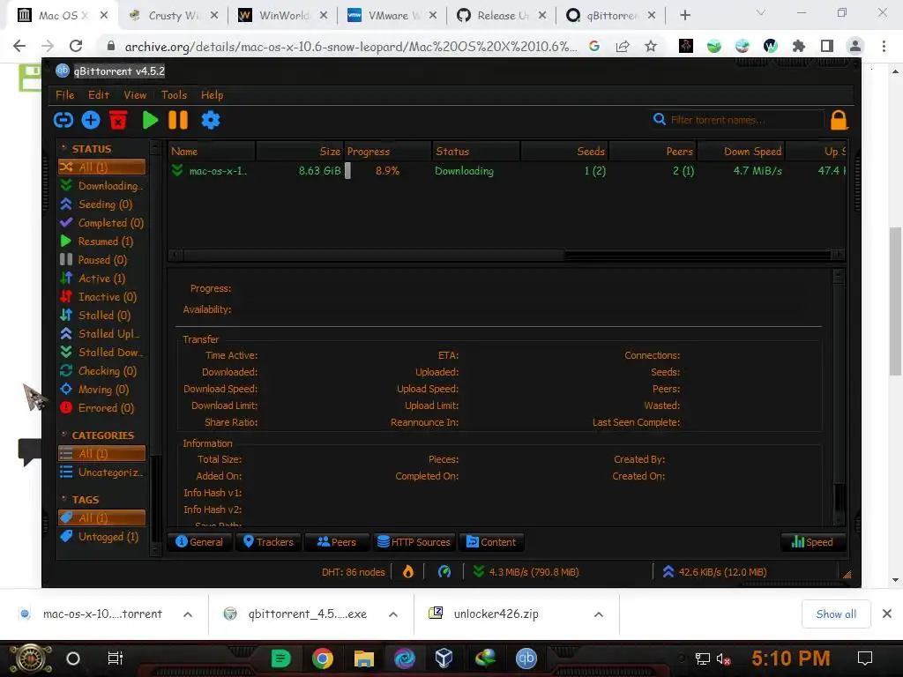Image resolution: width=903 pixels, height=677 pixels.
Task: Sort torrents by Progress column header
Action: pyautogui.click(x=388, y=151)
